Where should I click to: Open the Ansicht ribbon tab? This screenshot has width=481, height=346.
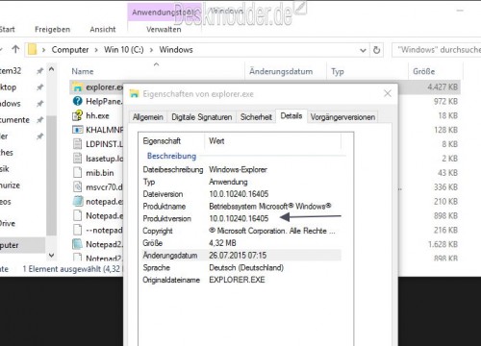103,30
